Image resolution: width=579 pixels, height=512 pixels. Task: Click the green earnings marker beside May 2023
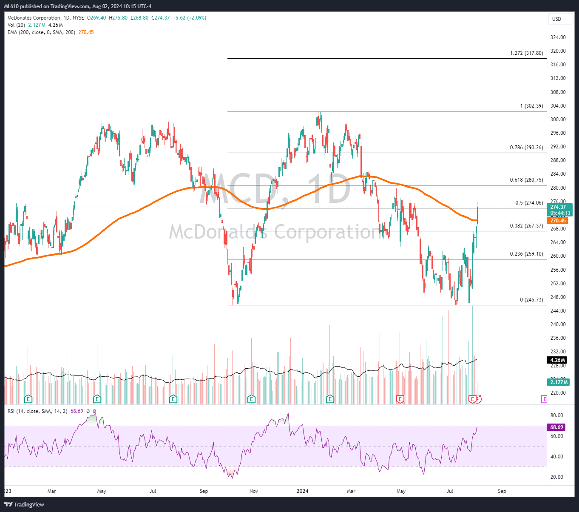[97, 399]
